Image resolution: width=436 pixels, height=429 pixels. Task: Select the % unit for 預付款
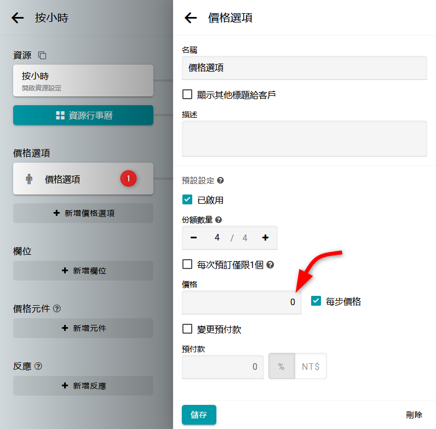click(x=282, y=367)
